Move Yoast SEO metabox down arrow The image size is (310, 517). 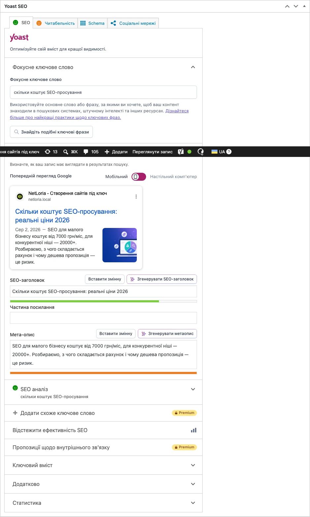[296, 6]
